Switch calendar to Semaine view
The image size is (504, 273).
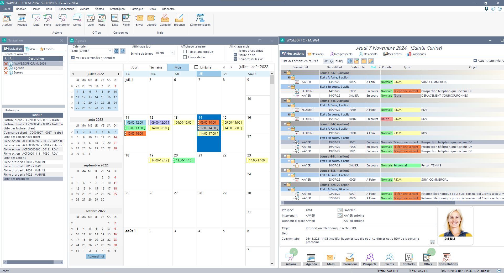coord(156,67)
